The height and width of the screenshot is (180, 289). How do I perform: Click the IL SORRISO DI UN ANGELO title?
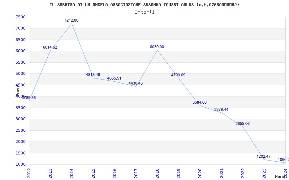[144, 5]
